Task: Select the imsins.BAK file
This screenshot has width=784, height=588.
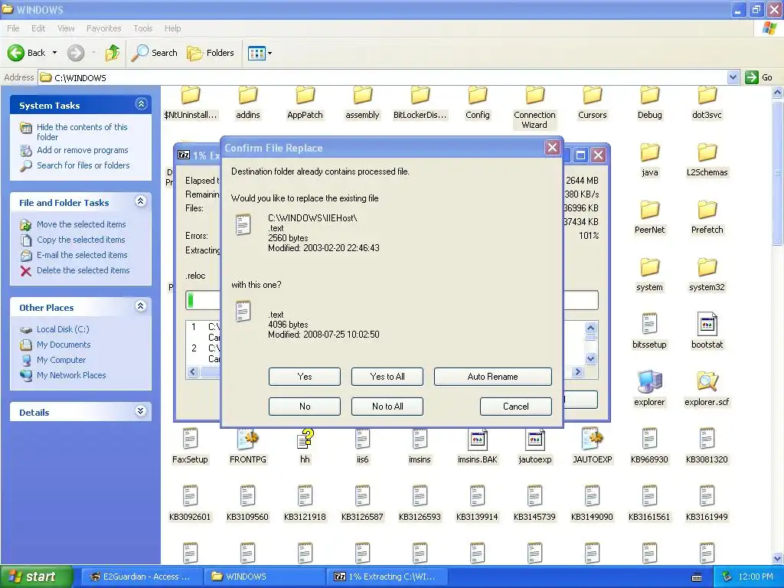Action: [478, 446]
